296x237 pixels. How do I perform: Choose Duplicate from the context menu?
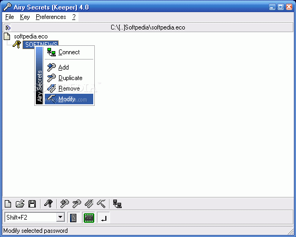(69, 78)
